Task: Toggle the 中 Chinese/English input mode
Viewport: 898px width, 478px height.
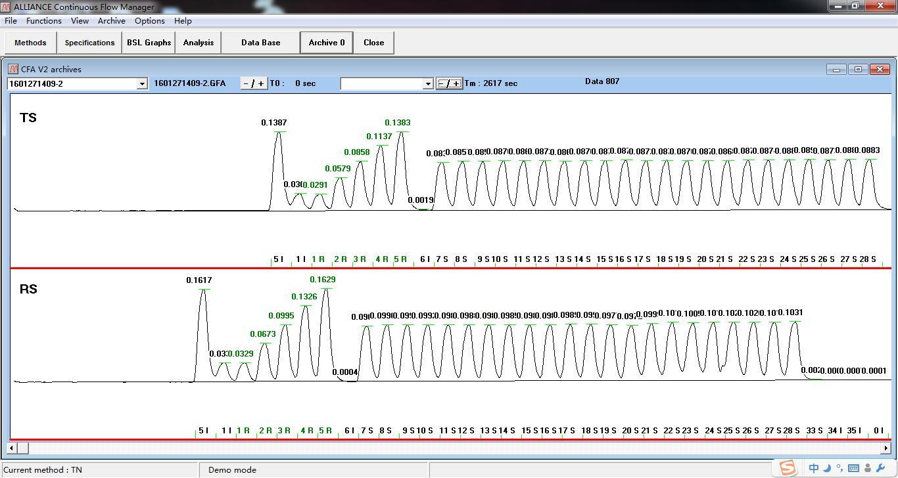Action: click(814, 468)
